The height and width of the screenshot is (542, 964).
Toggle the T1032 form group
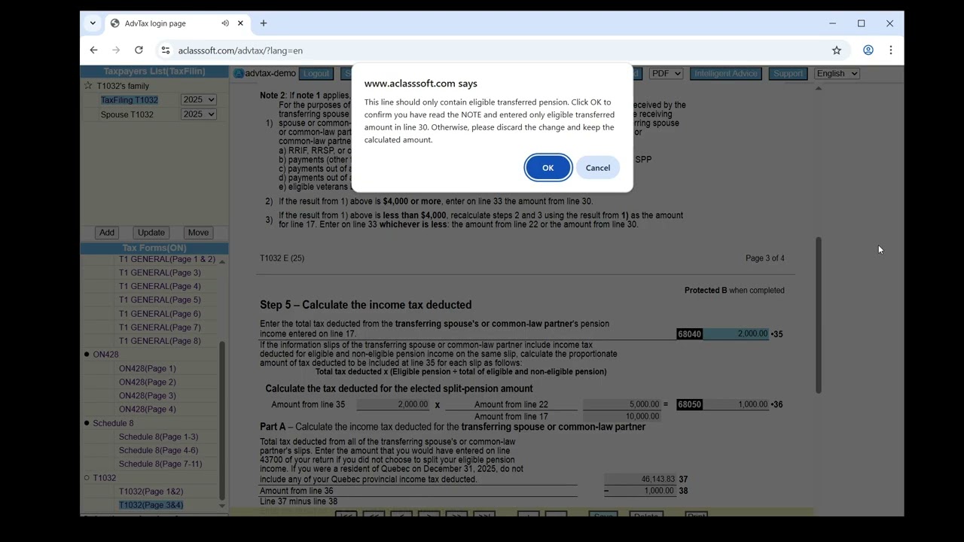click(x=87, y=478)
